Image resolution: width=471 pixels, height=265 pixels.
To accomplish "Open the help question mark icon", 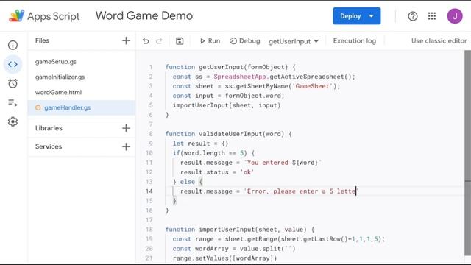I will (413, 16).
